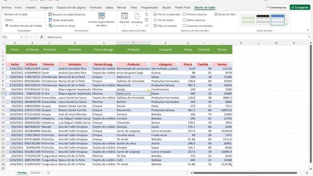Open the Archivo menu
Viewport: 313px width, 176px height.
pos(6,7)
